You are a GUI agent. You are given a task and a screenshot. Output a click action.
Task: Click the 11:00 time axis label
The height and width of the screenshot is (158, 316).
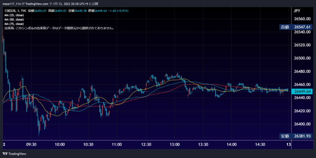pos(117,145)
